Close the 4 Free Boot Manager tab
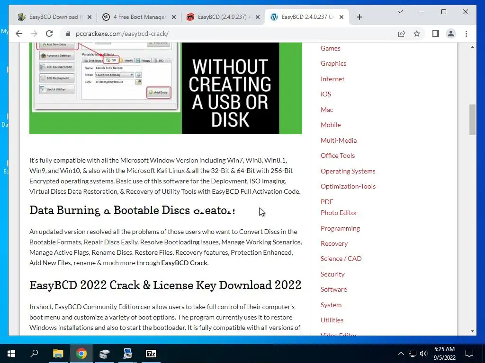The width and height of the screenshot is (485, 363). (174, 17)
